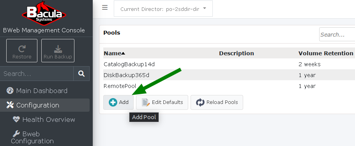Sort by Volume Retention column

(x=326, y=53)
